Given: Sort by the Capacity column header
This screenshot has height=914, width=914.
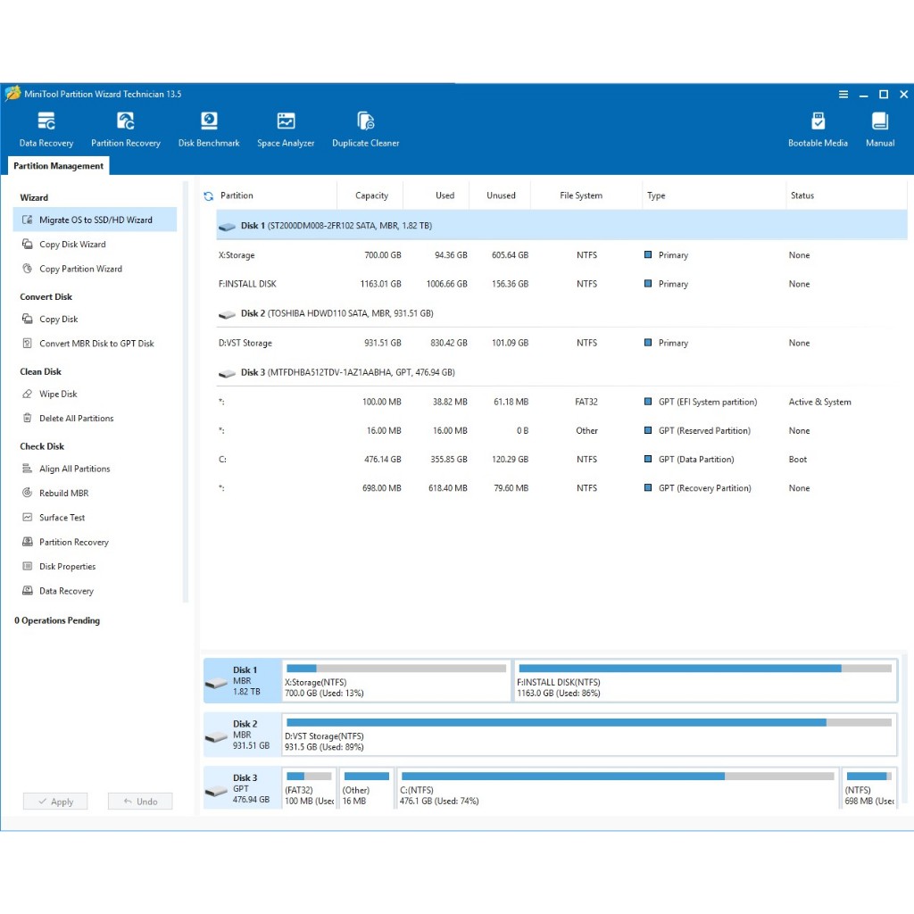Looking at the screenshot, I should click(371, 195).
